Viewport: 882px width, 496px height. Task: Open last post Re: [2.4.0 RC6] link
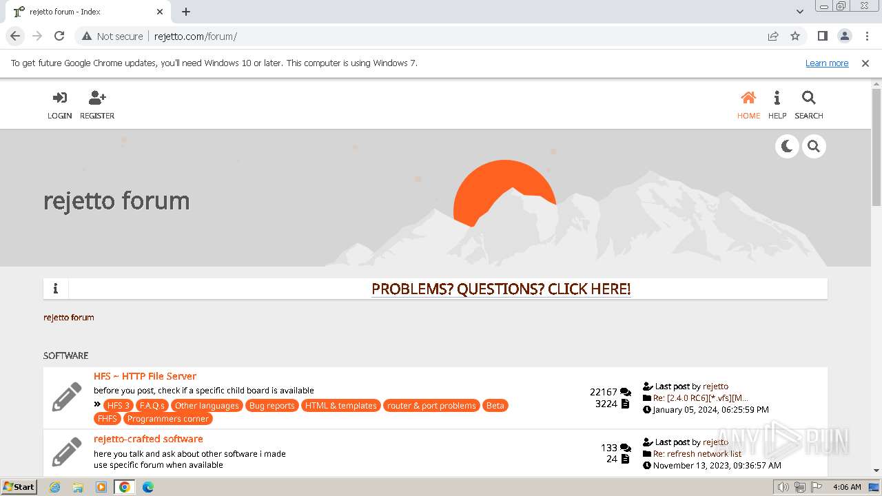coord(700,398)
